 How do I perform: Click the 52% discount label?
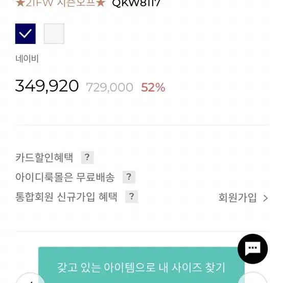click(x=153, y=87)
